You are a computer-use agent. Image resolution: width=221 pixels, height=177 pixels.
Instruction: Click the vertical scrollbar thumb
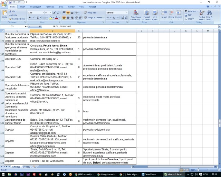pyautogui.click(x=220, y=123)
